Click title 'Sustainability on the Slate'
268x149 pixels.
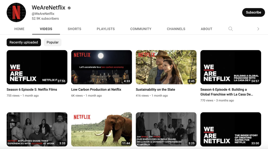point(155,90)
